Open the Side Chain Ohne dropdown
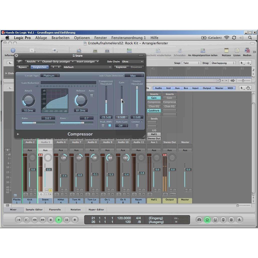This screenshot has width=258, height=258. [x=133, y=61]
